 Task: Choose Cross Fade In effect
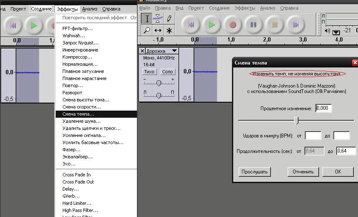[x=96, y=175]
